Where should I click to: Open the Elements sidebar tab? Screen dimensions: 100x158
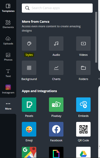coord(8,24)
